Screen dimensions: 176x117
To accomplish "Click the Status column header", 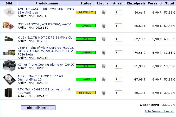I will (x=86, y=3).
